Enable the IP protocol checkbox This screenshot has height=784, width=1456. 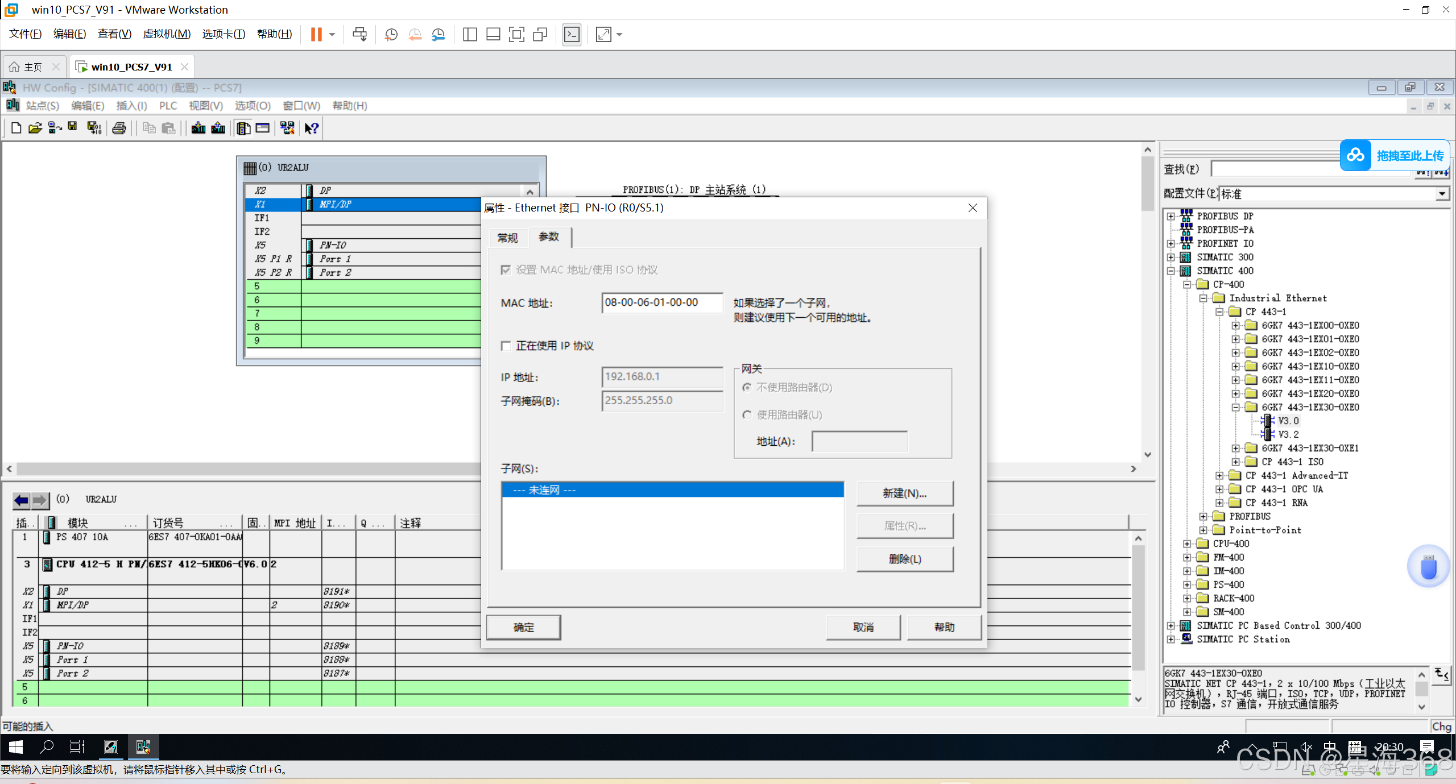pyautogui.click(x=506, y=346)
